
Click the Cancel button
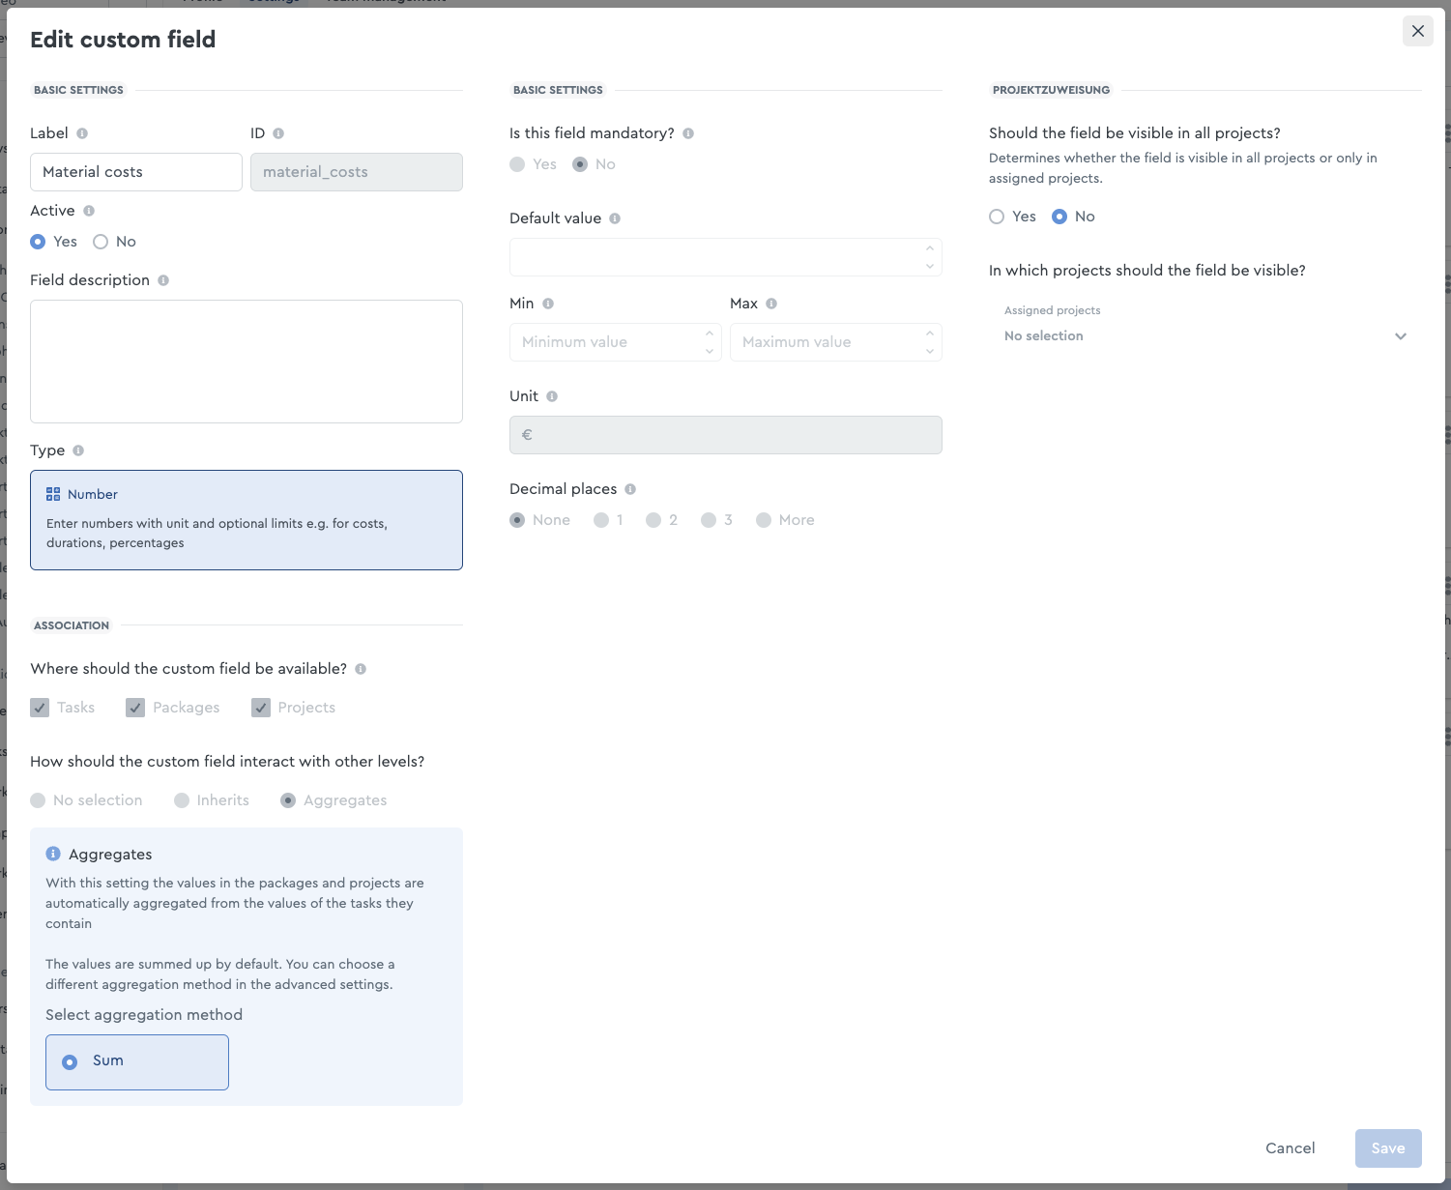pos(1291,1148)
